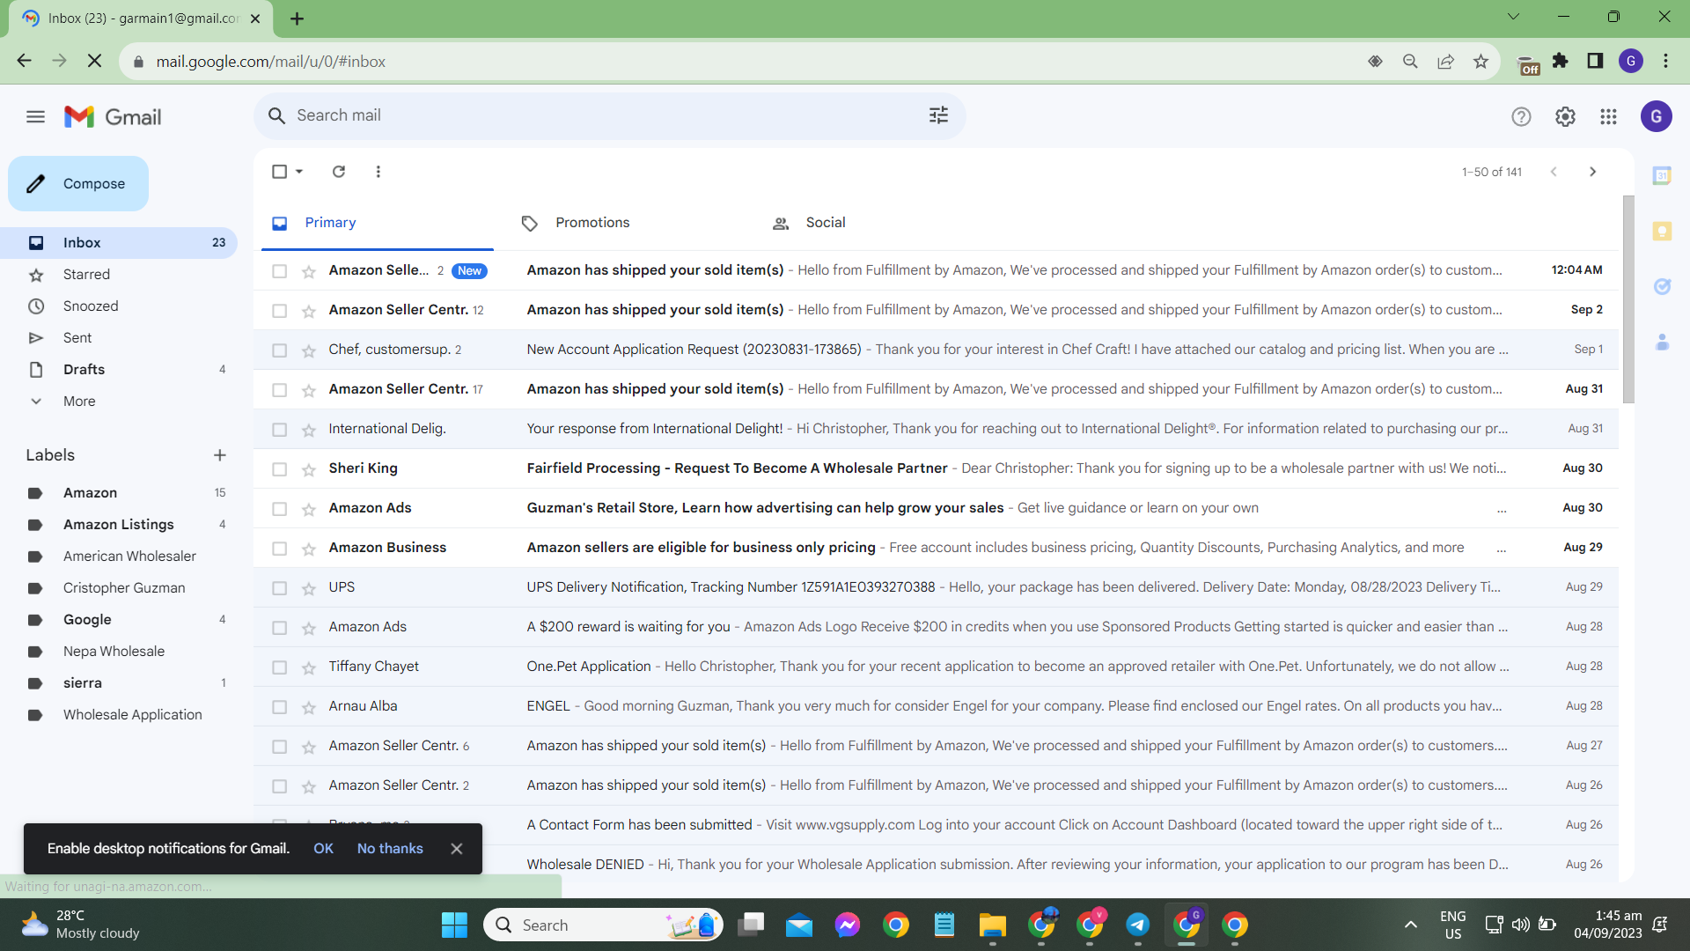Image resolution: width=1690 pixels, height=951 pixels.
Task: Open the One.Pet Application email
Action: [936, 667]
